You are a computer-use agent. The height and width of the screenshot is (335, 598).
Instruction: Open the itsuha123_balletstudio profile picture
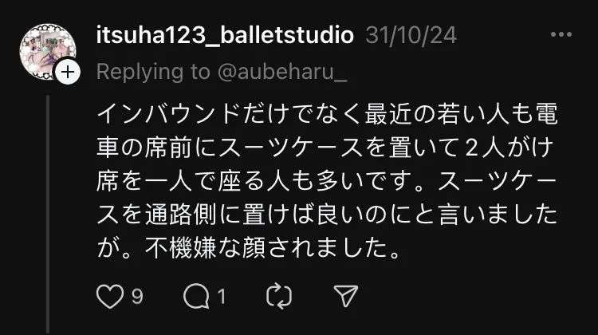[47, 51]
